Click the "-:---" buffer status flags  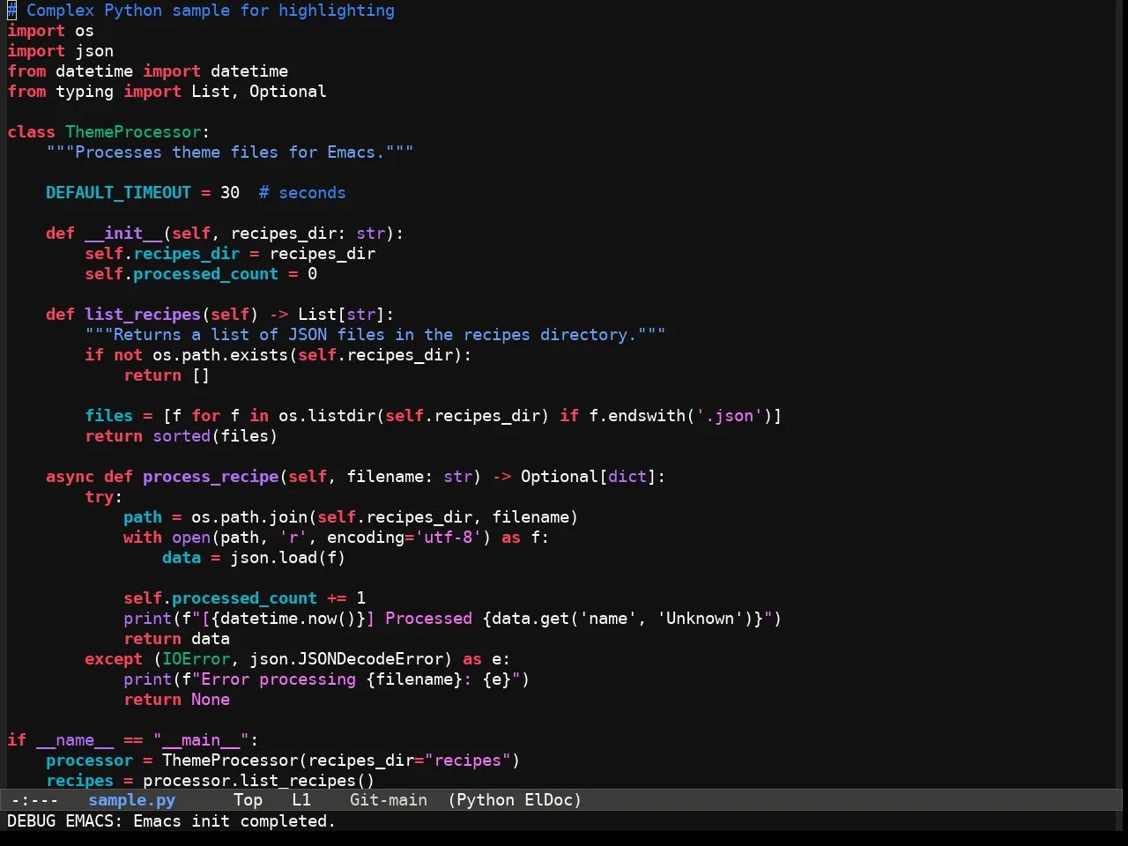tap(34, 800)
